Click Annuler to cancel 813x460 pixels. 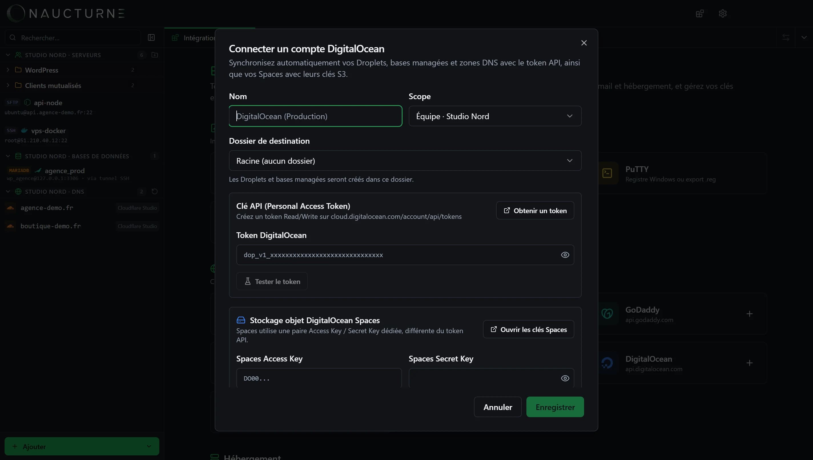pyautogui.click(x=498, y=407)
